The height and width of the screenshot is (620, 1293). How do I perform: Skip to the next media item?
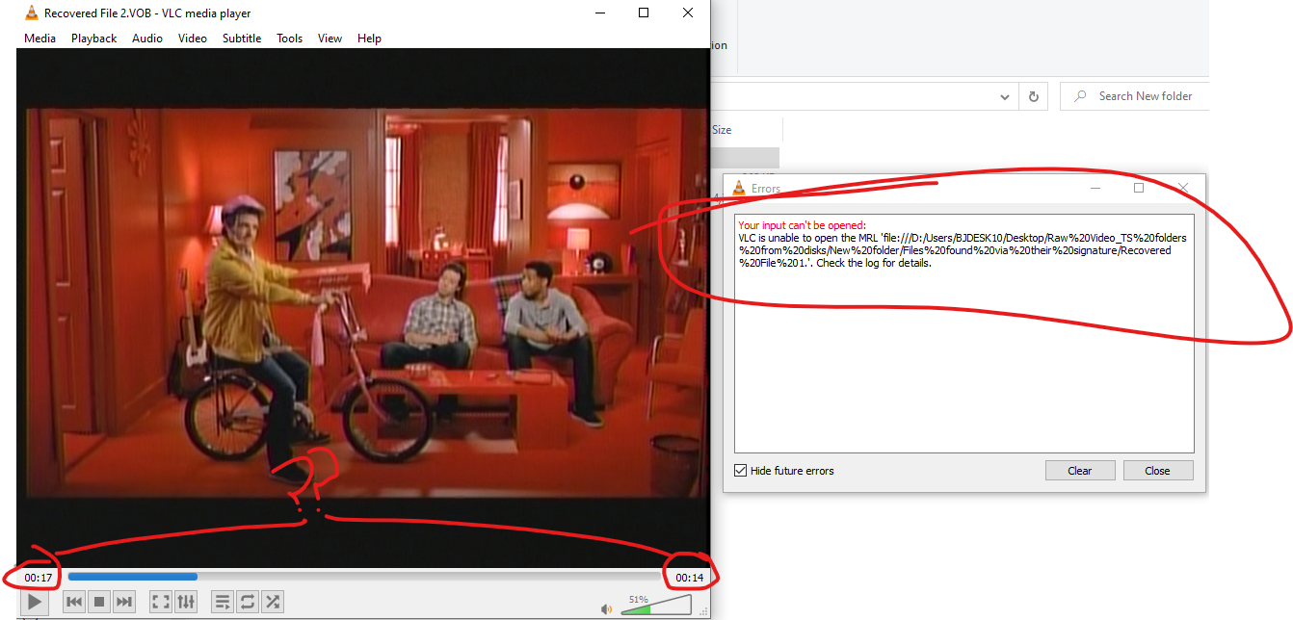[123, 602]
